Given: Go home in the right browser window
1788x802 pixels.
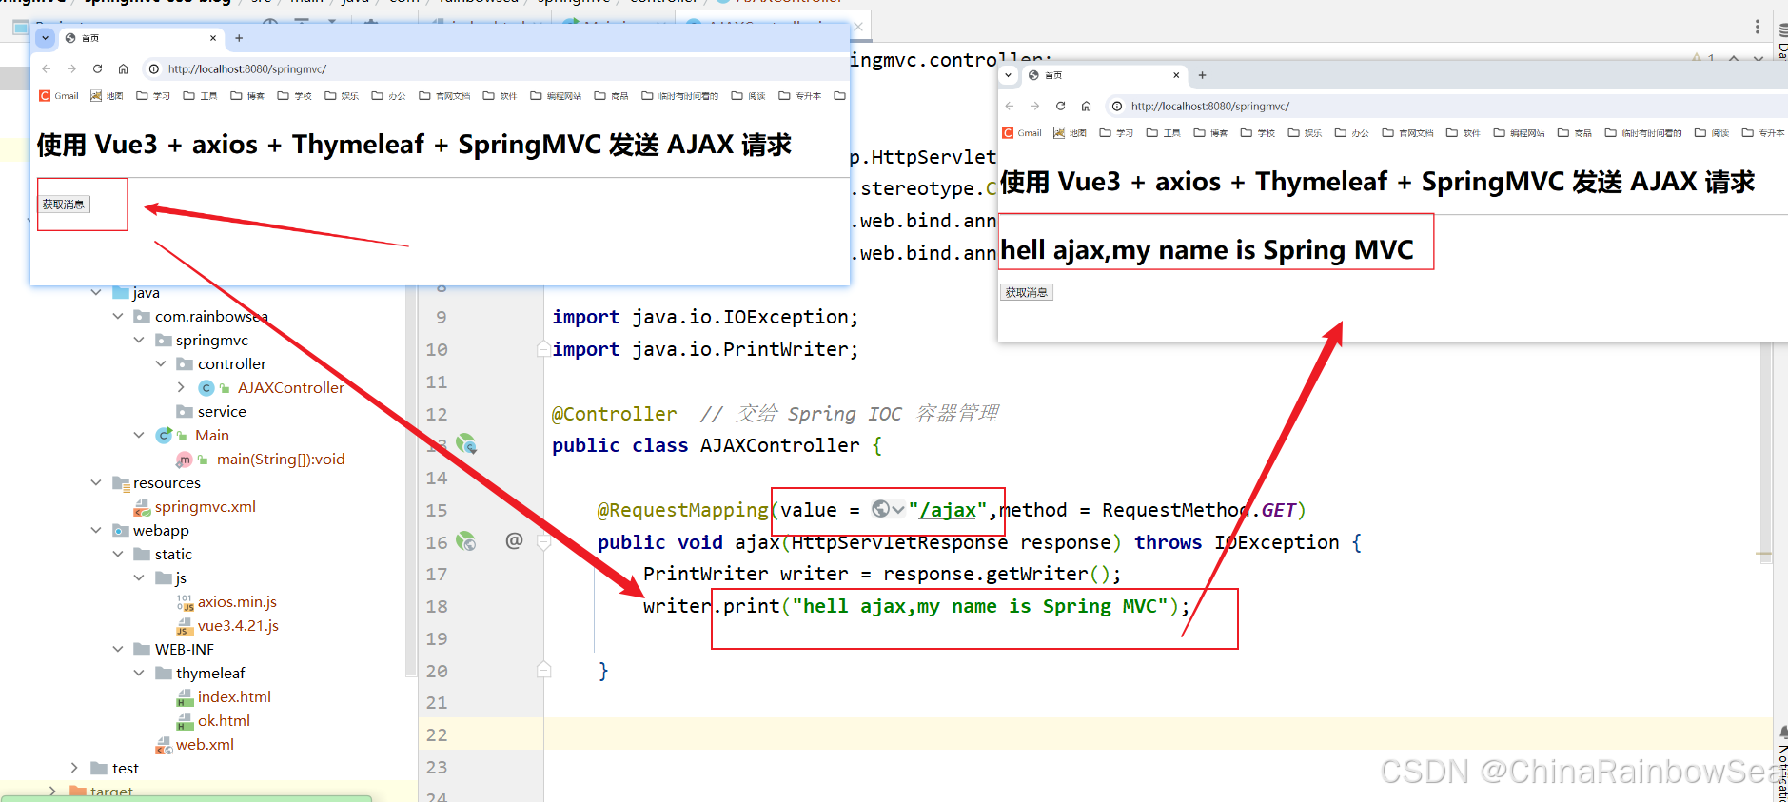Looking at the screenshot, I should click(x=1086, y=106).
